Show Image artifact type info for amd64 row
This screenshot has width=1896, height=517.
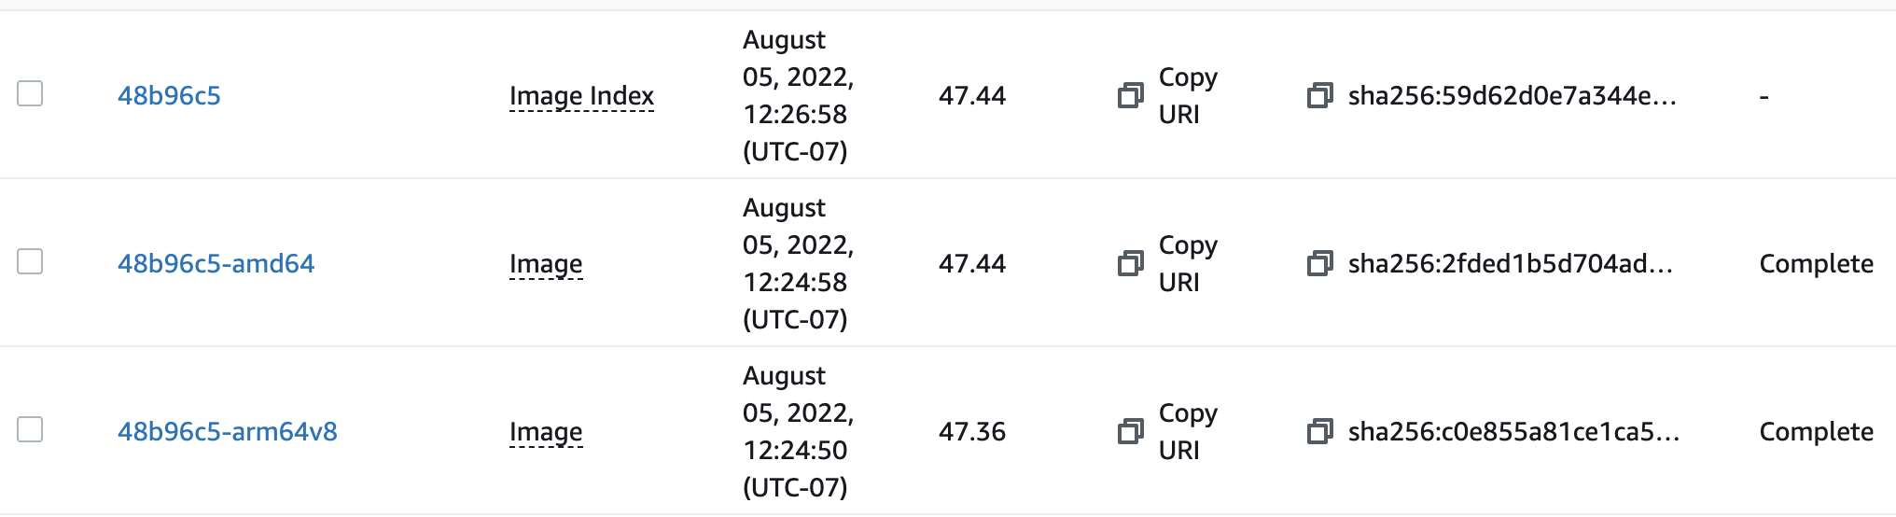point(546,264)
